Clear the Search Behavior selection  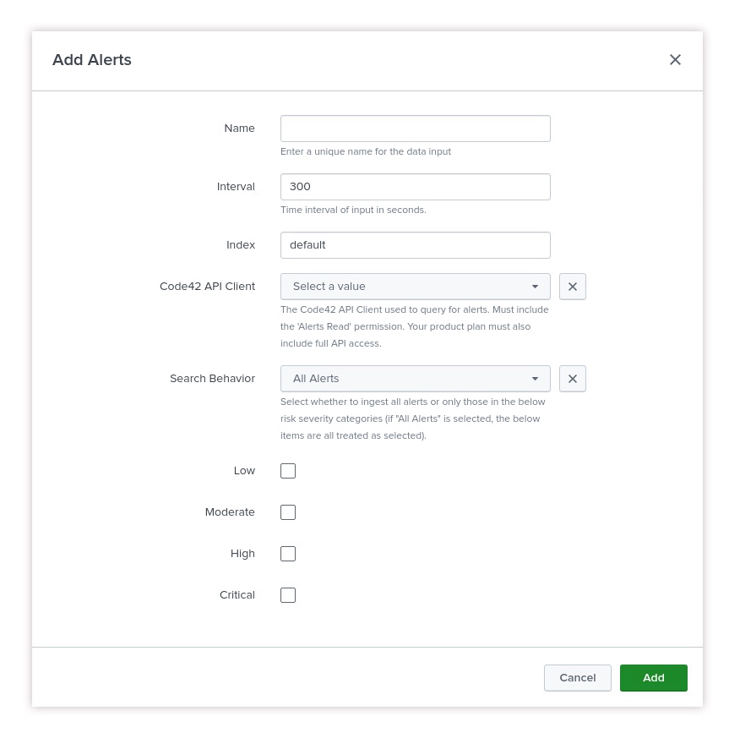pyautogui.click(x=573, y=378)
